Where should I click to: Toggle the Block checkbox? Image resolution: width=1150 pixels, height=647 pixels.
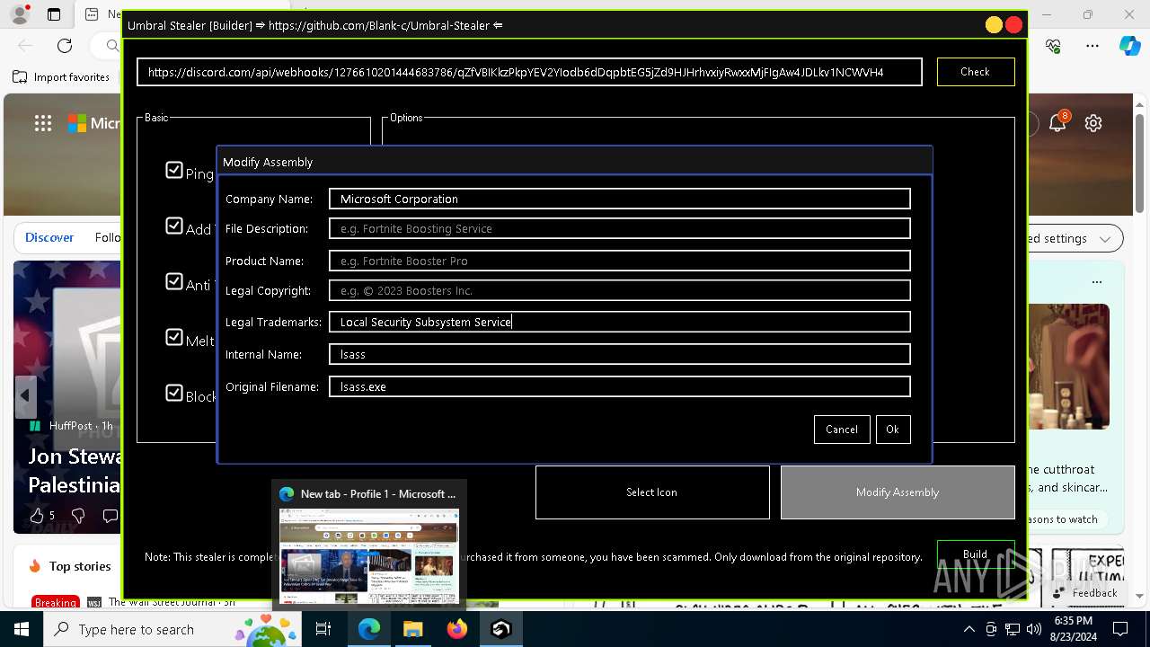pos(174,393)
